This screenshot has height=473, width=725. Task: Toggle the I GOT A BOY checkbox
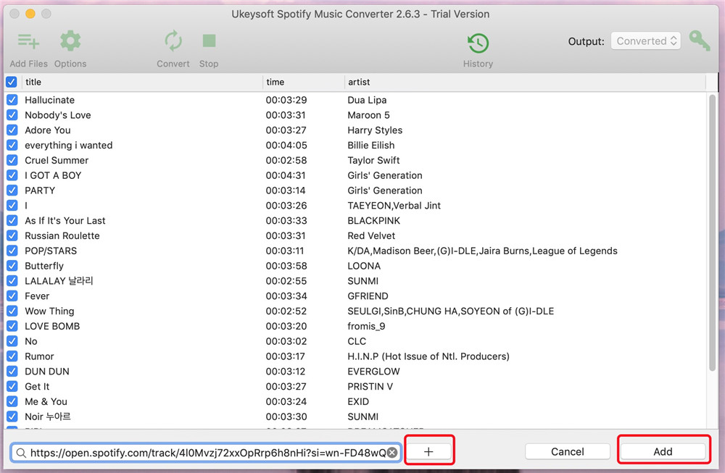(x=12, y=175)
